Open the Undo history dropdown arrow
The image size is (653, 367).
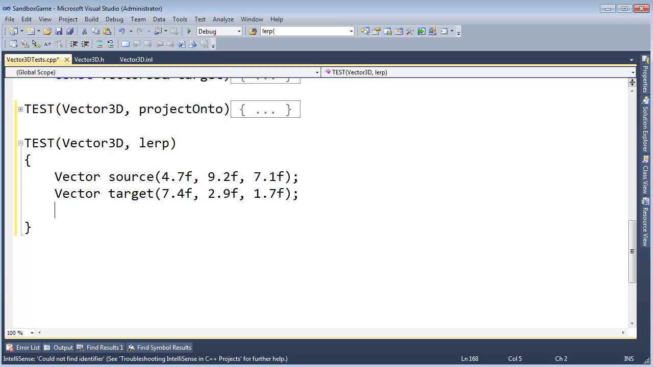(x=131, y=31)
